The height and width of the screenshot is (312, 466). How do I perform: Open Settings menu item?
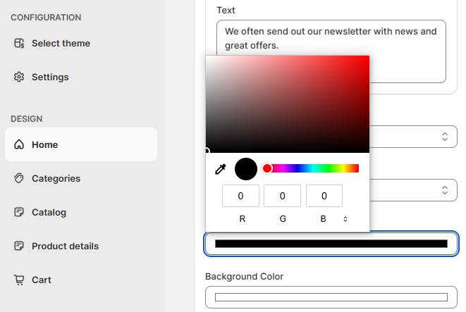point(81,77)
